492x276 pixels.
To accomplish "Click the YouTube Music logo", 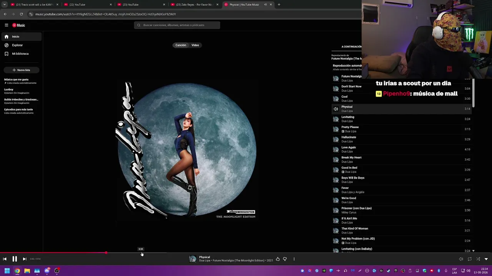I will tap(18, 25).
